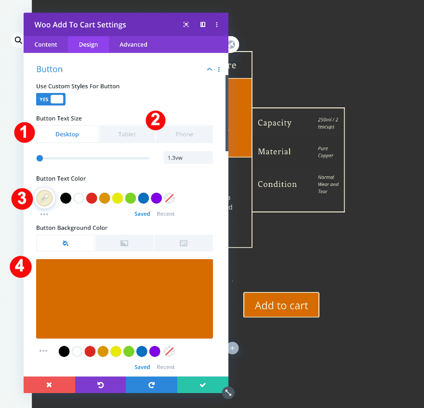424x408 pixels.
Task: Click the settings panel scrollbar thumb
Action: point(227,113)
